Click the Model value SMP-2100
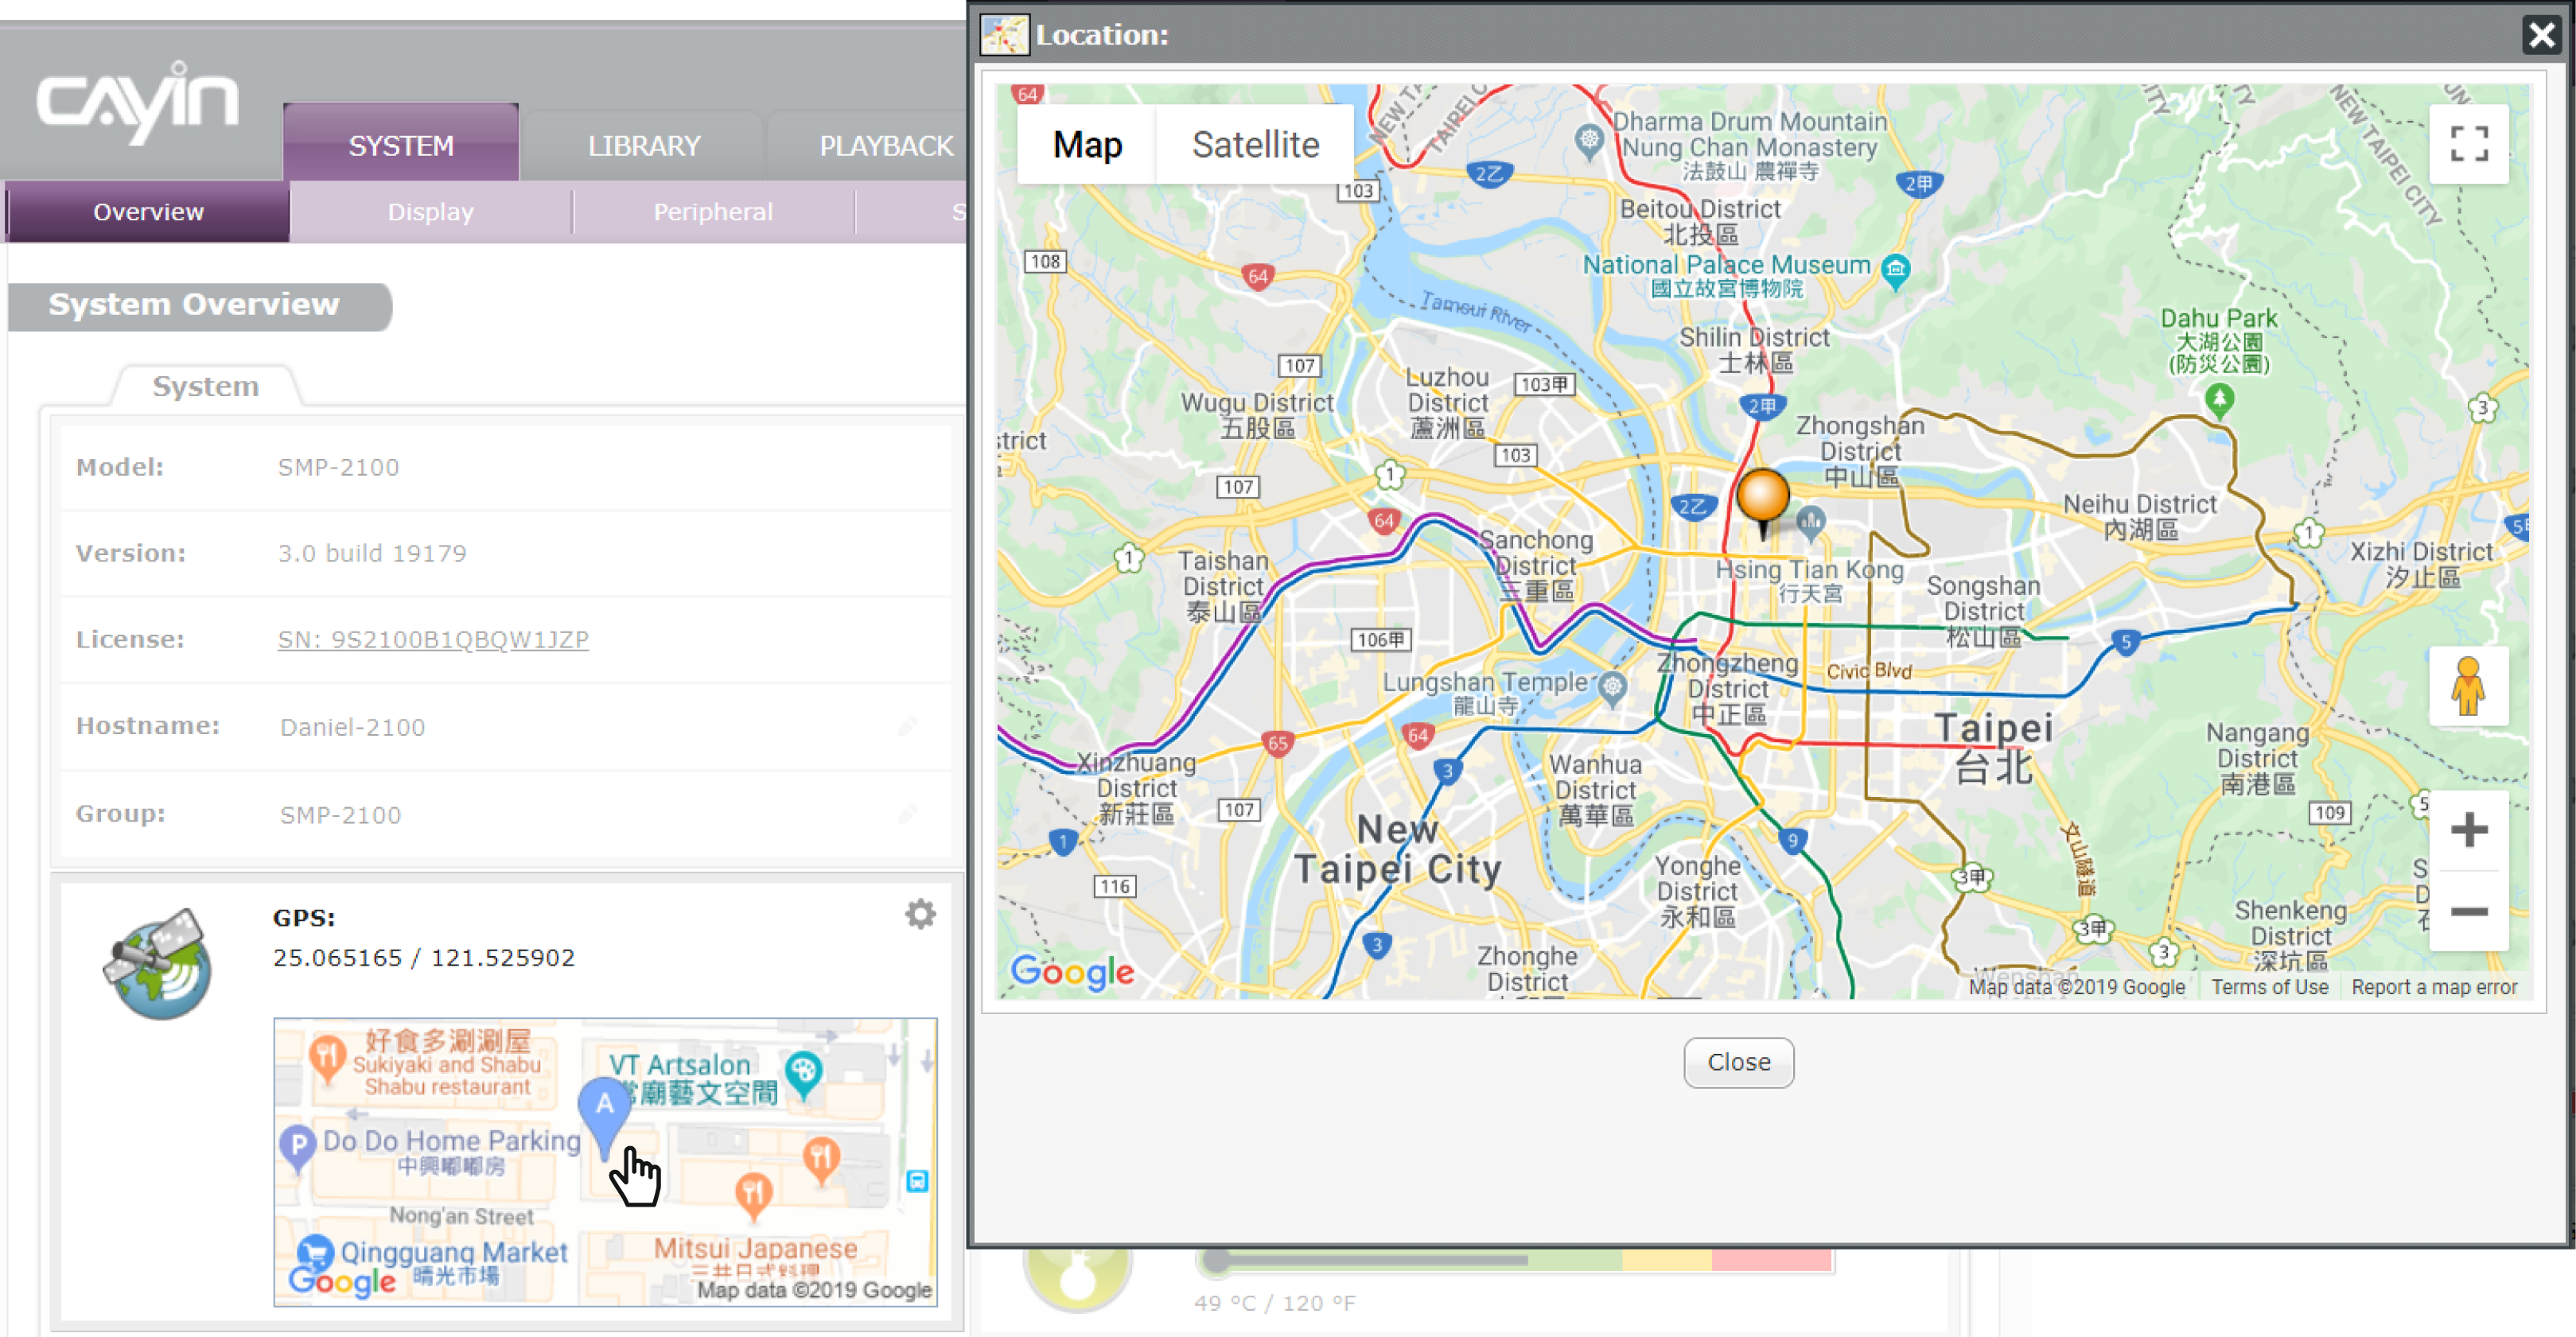Viewport: 2576px width, 1337px height. 338,467
